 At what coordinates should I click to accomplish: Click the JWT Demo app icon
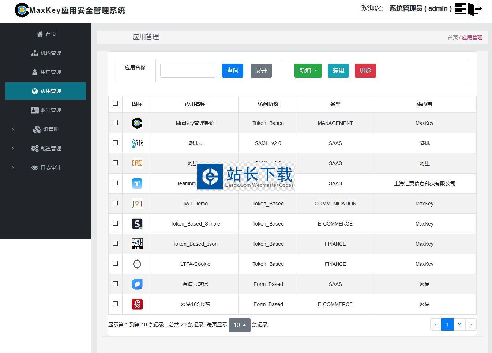(137, 204)
